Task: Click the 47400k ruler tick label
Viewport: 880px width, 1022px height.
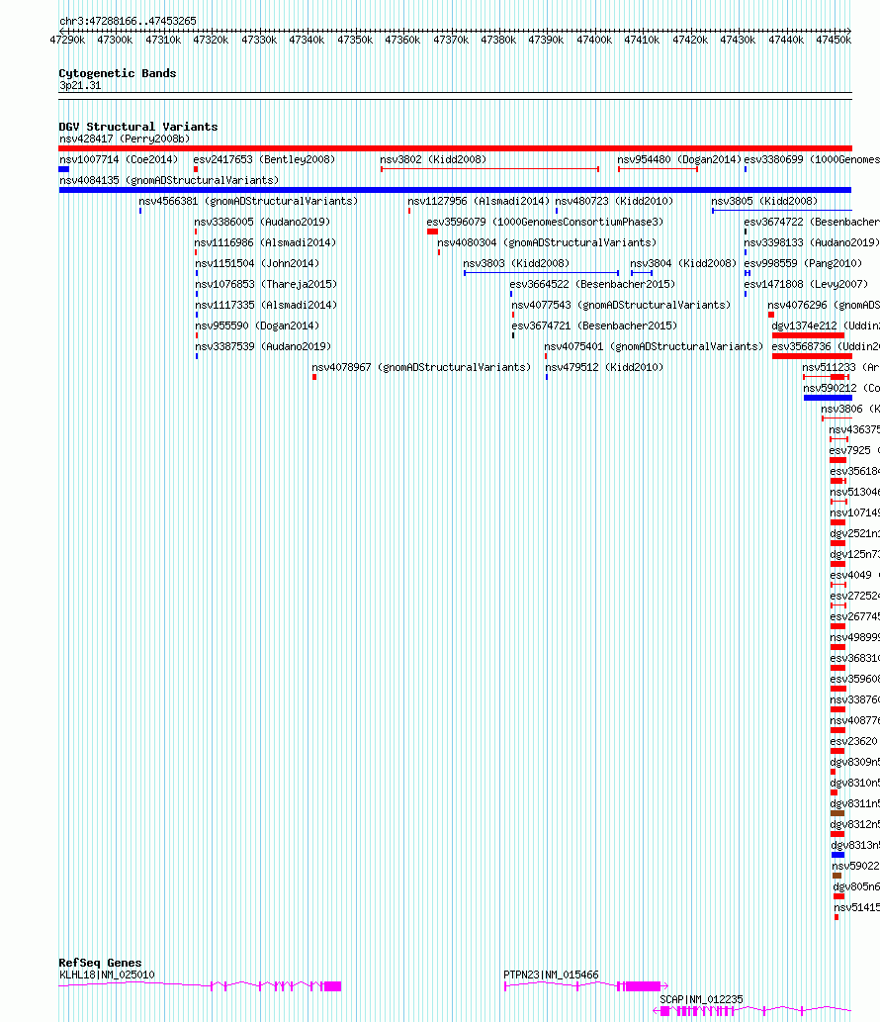Action: (594, 40)
